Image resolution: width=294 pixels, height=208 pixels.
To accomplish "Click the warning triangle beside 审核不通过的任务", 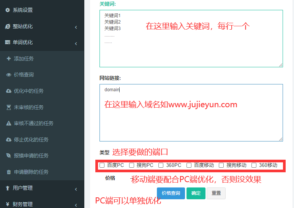I will (x=9, y=124).
